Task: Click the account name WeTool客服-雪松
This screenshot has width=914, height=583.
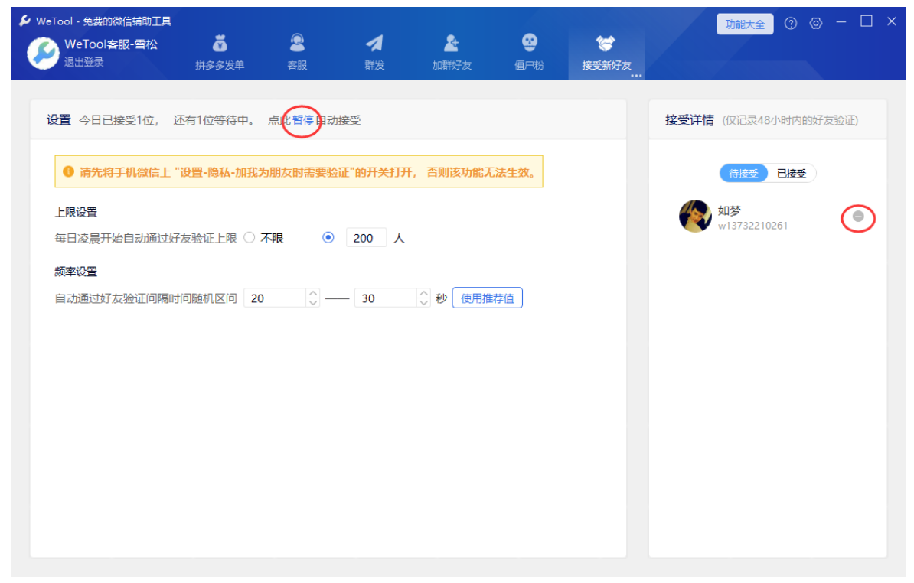Action: click(x=111, y=44)
